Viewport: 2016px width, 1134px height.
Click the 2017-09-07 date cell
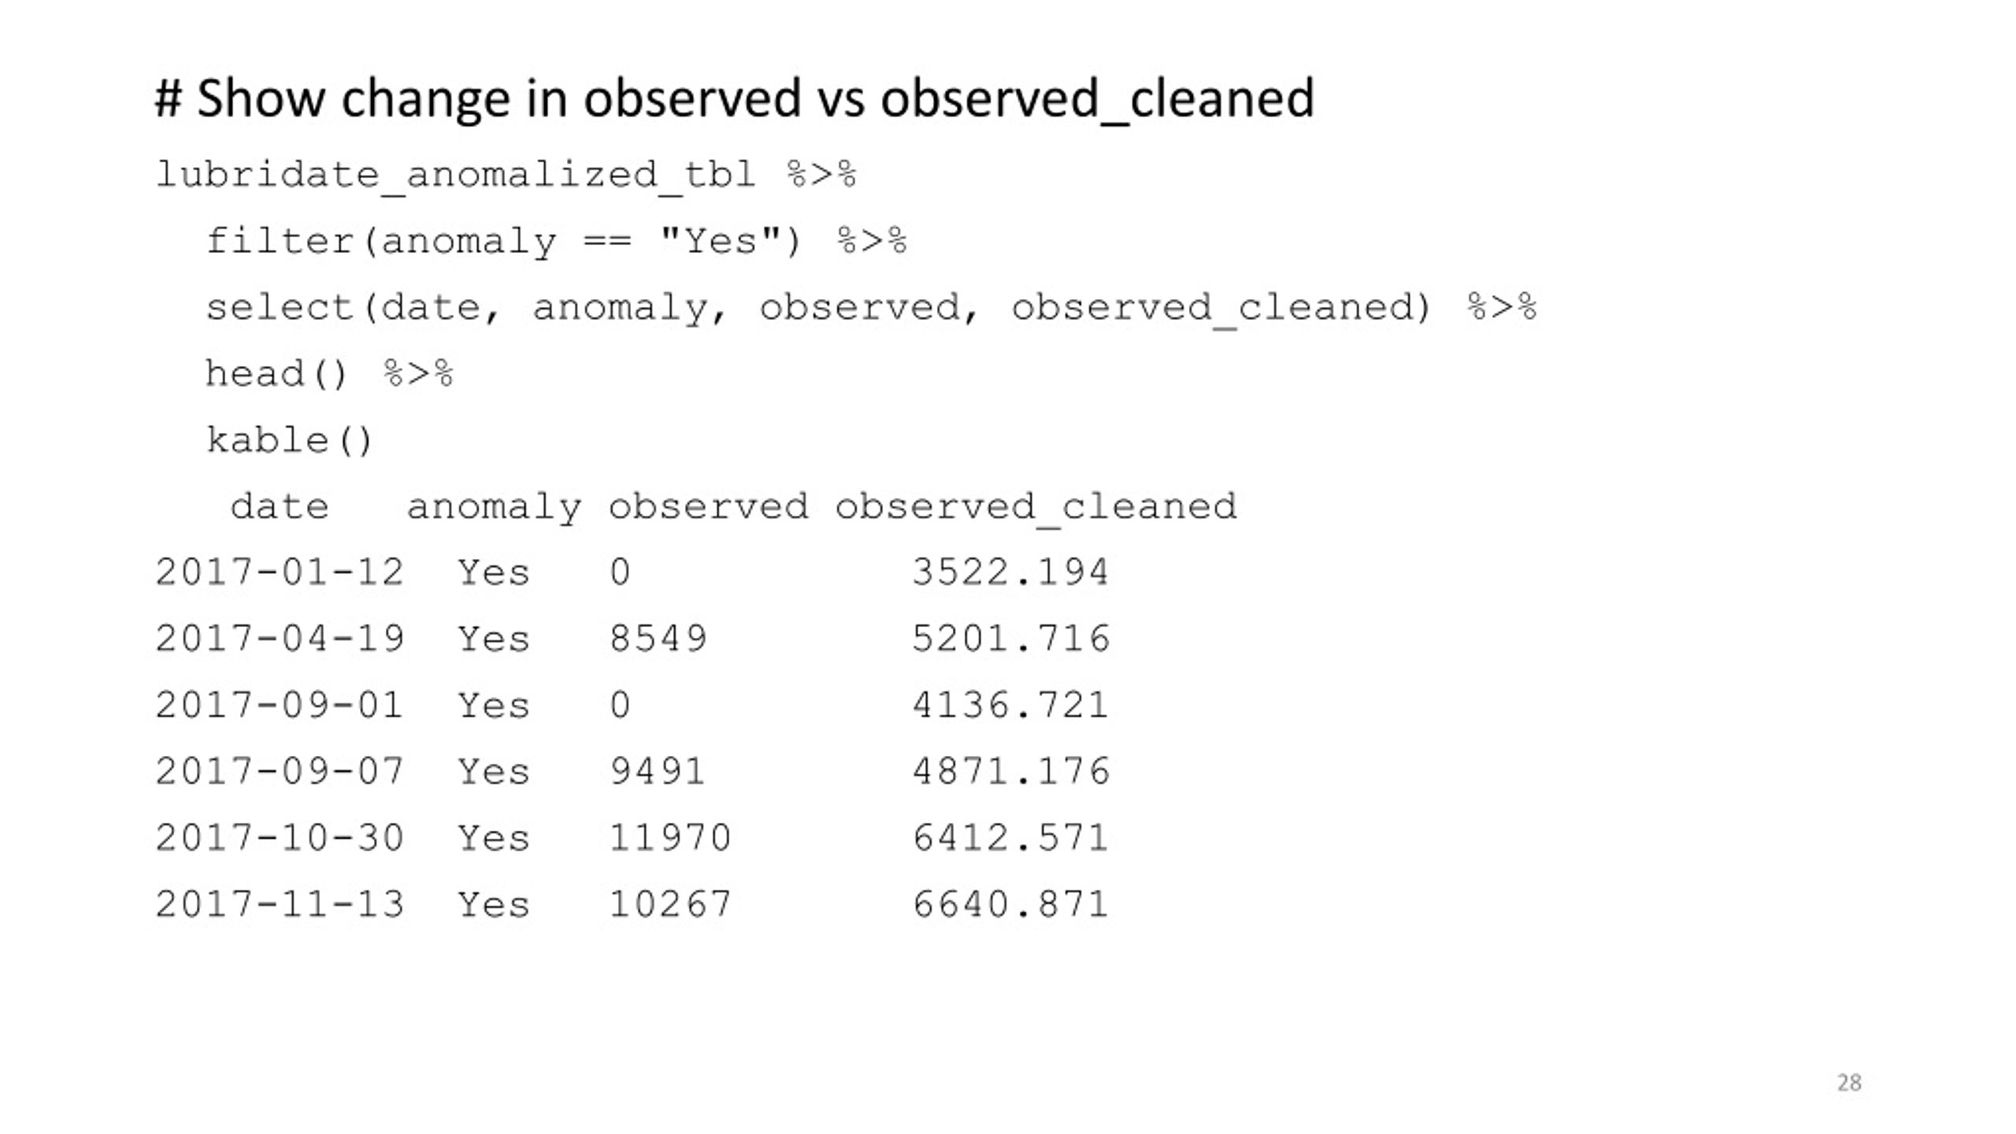coord(280,772)
